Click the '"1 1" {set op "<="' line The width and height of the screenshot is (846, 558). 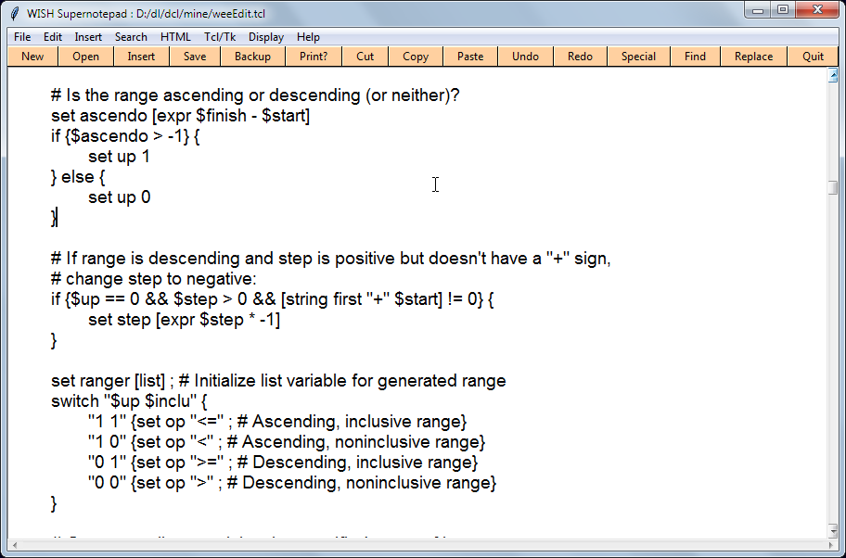[x=277, y=422]
